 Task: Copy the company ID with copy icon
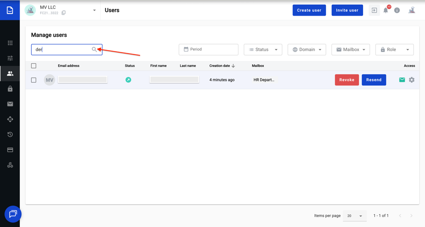click(64, 13)
